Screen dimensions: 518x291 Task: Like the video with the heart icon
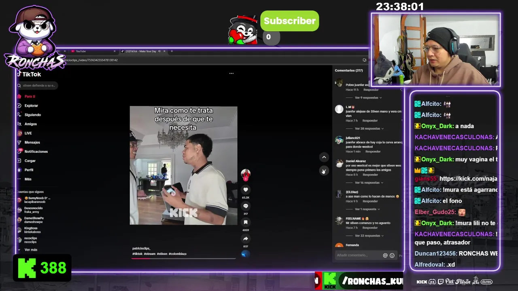[246, 190]
